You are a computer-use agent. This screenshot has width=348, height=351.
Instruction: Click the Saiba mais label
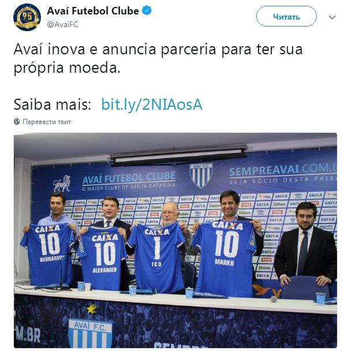coord(53,104)
